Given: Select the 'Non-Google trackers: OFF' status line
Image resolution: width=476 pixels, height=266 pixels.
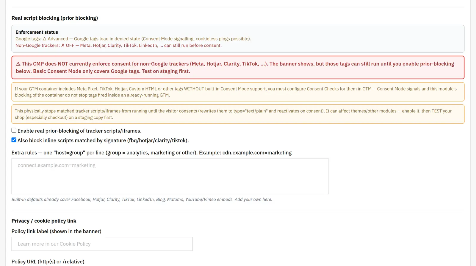Looking at the screenshot, I should click(x=119, y=45).
